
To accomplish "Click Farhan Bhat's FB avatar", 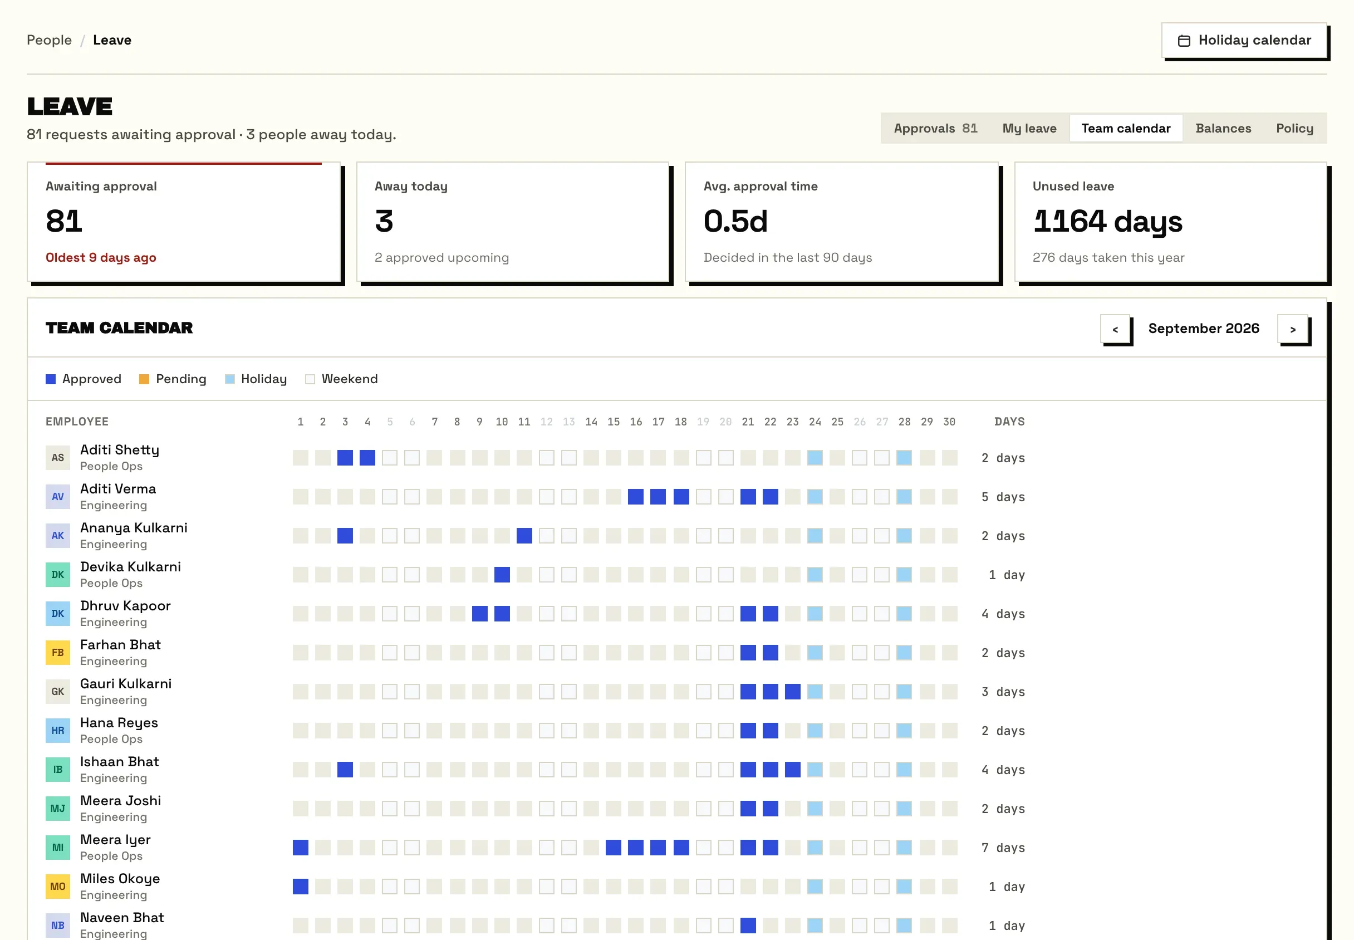I will coord(58,653).
